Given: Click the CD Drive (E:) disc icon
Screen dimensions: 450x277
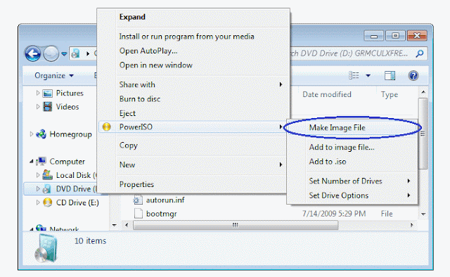Looking at the screenshot, I should coord(47,202).
